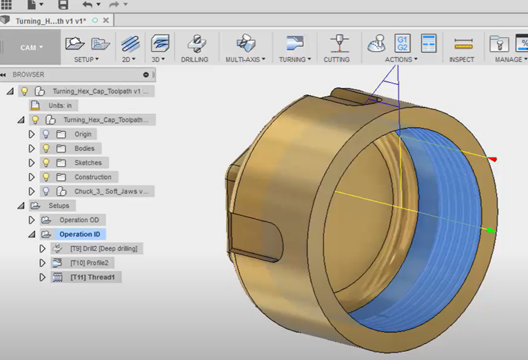528x360 pixels.
Task: Toggle the Construction folder lightbulb visibility
Action: (46, 177)
